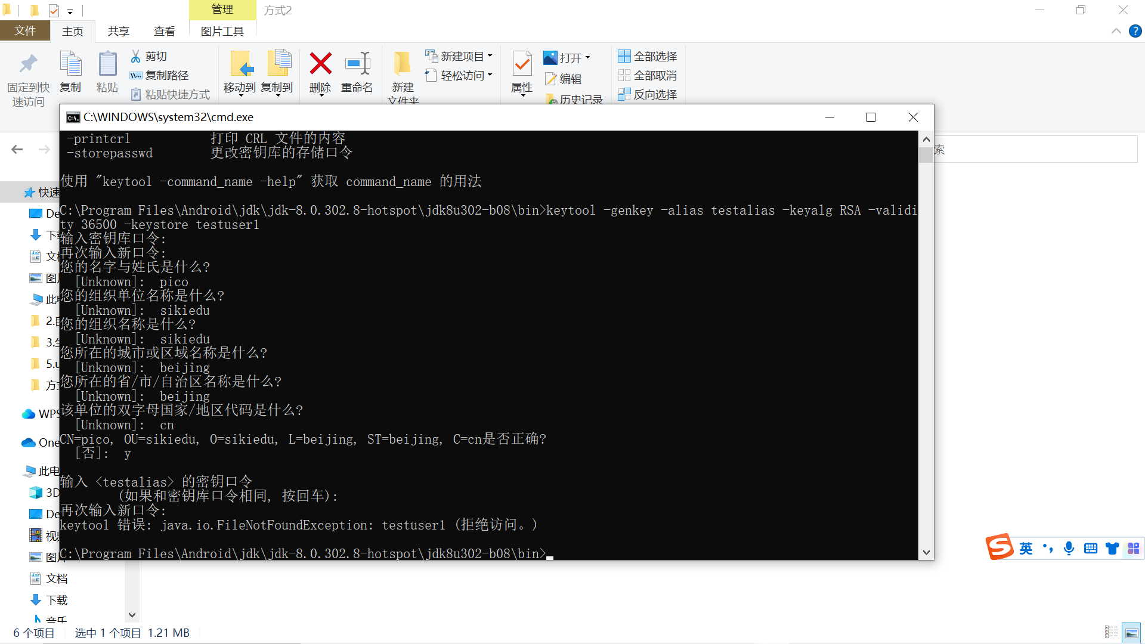
Task: Click Paste shortcut (粘贴快捷方式)
Action: point(171,94)
